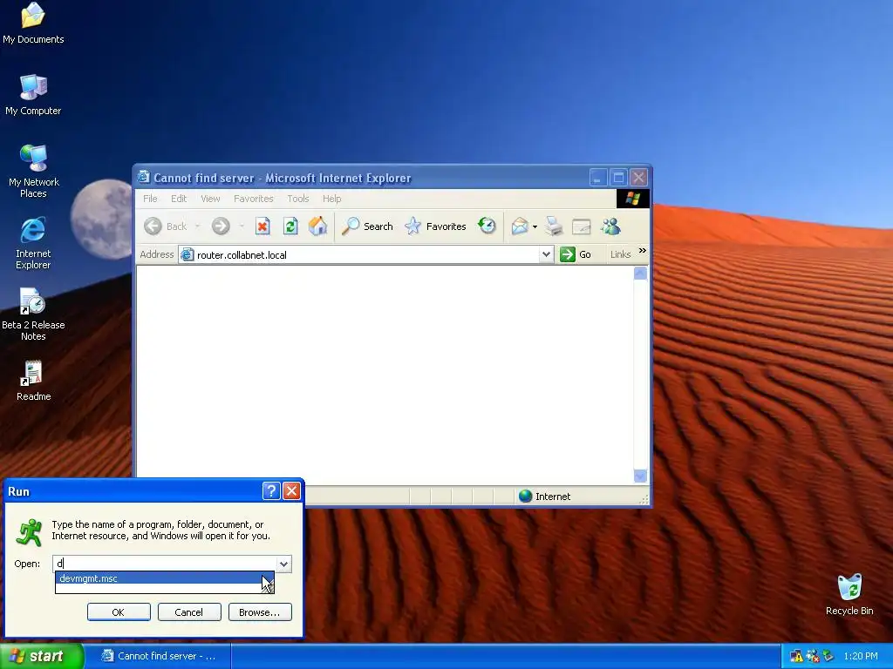
Task: Choose devmgmt.msc from autocomplete list
Action: pos(165,578)
